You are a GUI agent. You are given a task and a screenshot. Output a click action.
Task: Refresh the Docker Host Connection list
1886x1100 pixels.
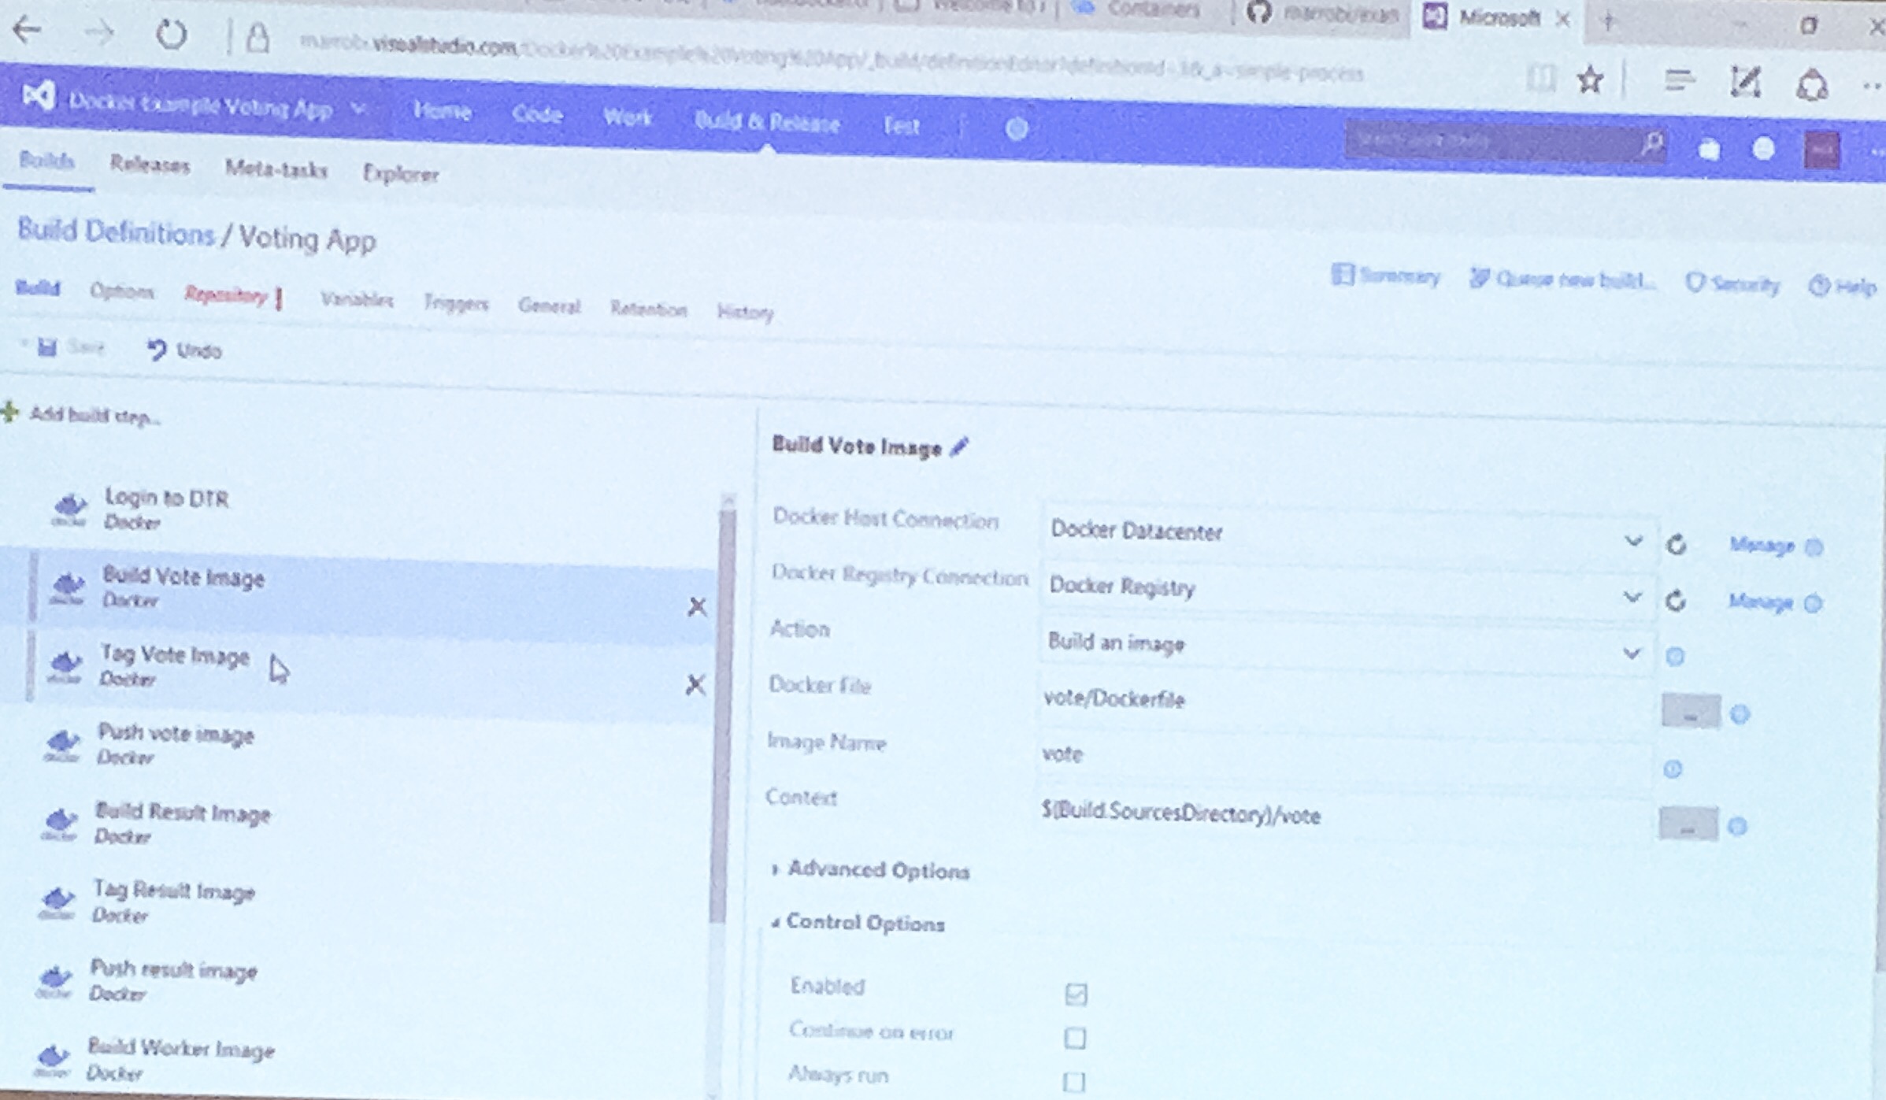[1677, 544]
